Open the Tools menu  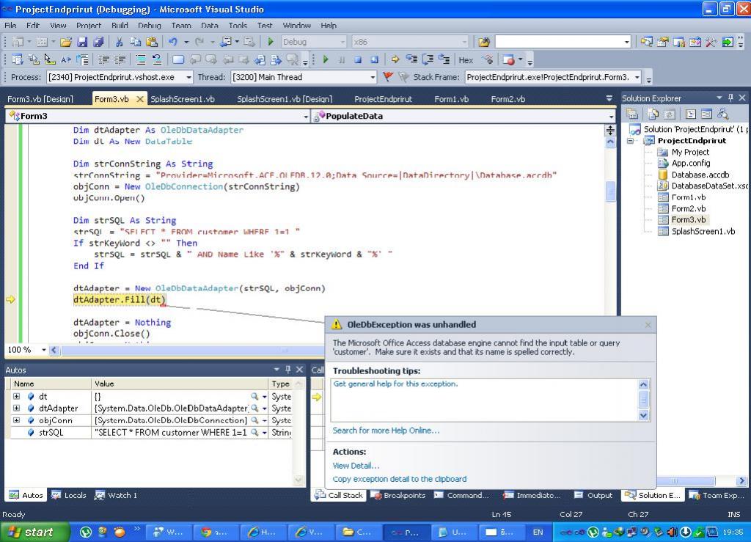click(x=238, y=26)
